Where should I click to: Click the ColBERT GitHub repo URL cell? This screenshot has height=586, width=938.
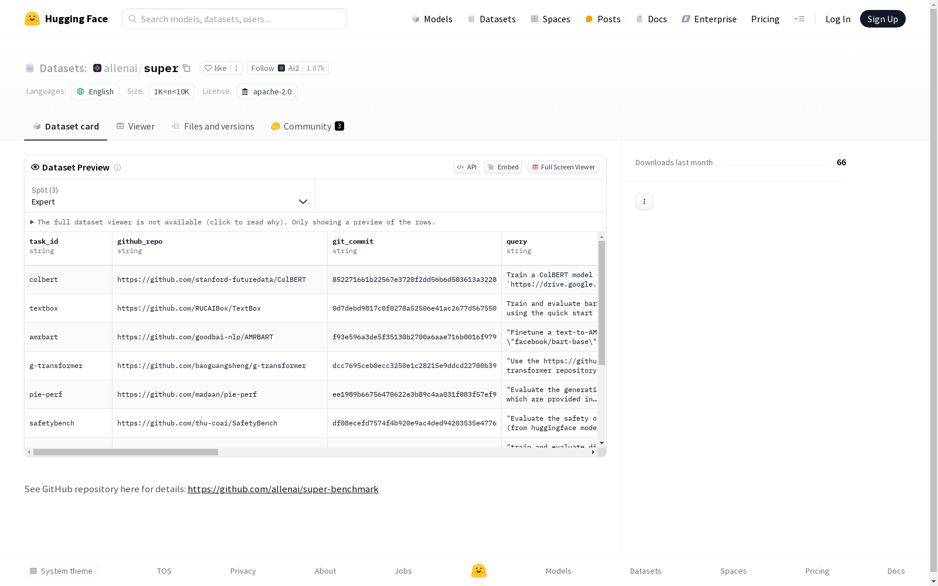click(x=220, y=280)
